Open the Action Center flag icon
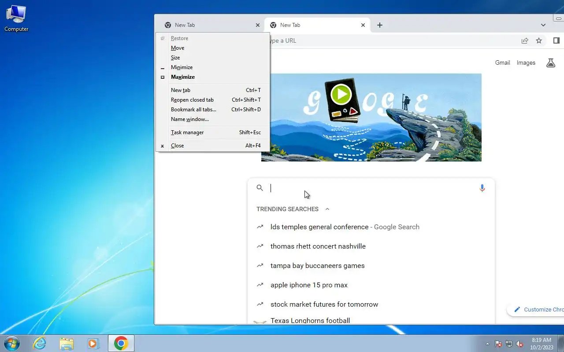564x352 pixels. tap(498, 344)
